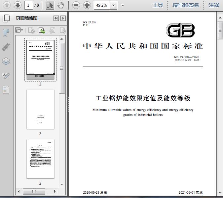Image resolution: width=223 pixels, height=198 pixels.
Task: Click thumbnail list scroll down arrow
Action: pyautogui.click(x=62, y=184)
